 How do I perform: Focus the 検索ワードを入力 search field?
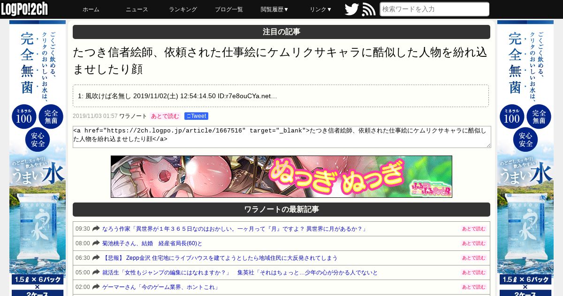[x=434, y=9]
